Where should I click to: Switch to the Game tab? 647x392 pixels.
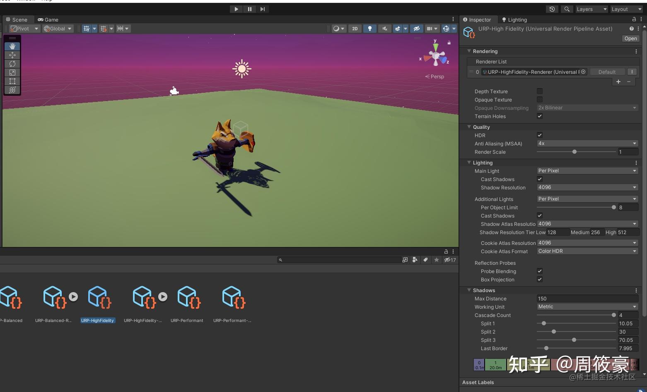coord(48,19)
